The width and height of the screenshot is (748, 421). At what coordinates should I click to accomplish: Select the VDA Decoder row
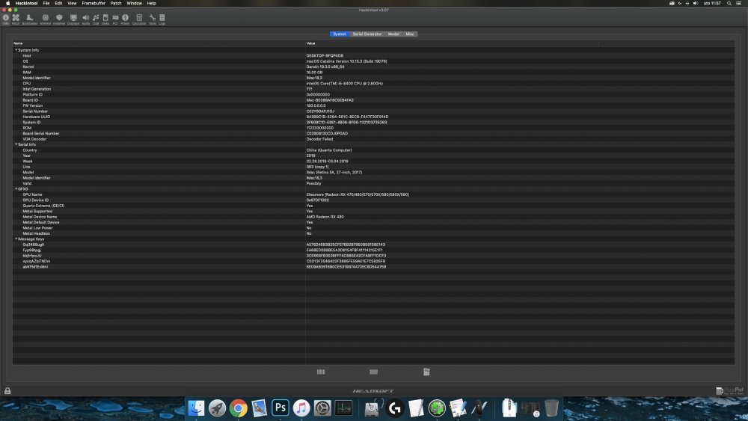(373, 139)
